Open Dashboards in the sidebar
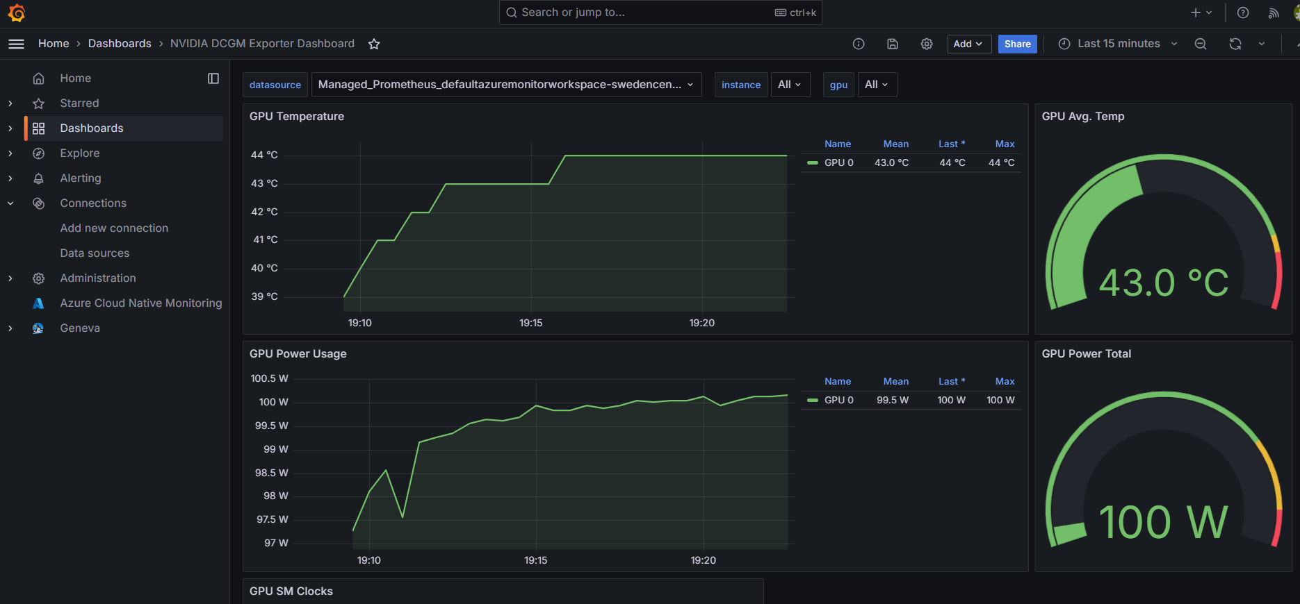The height and width of the screenshot is (604, 1300). [92, 128]
